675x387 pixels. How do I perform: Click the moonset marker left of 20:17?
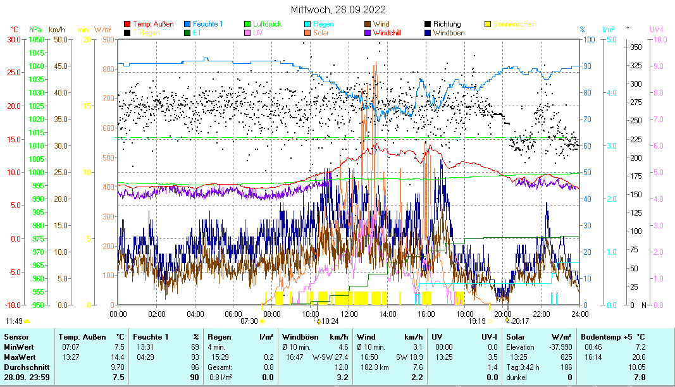click(507, 321)
